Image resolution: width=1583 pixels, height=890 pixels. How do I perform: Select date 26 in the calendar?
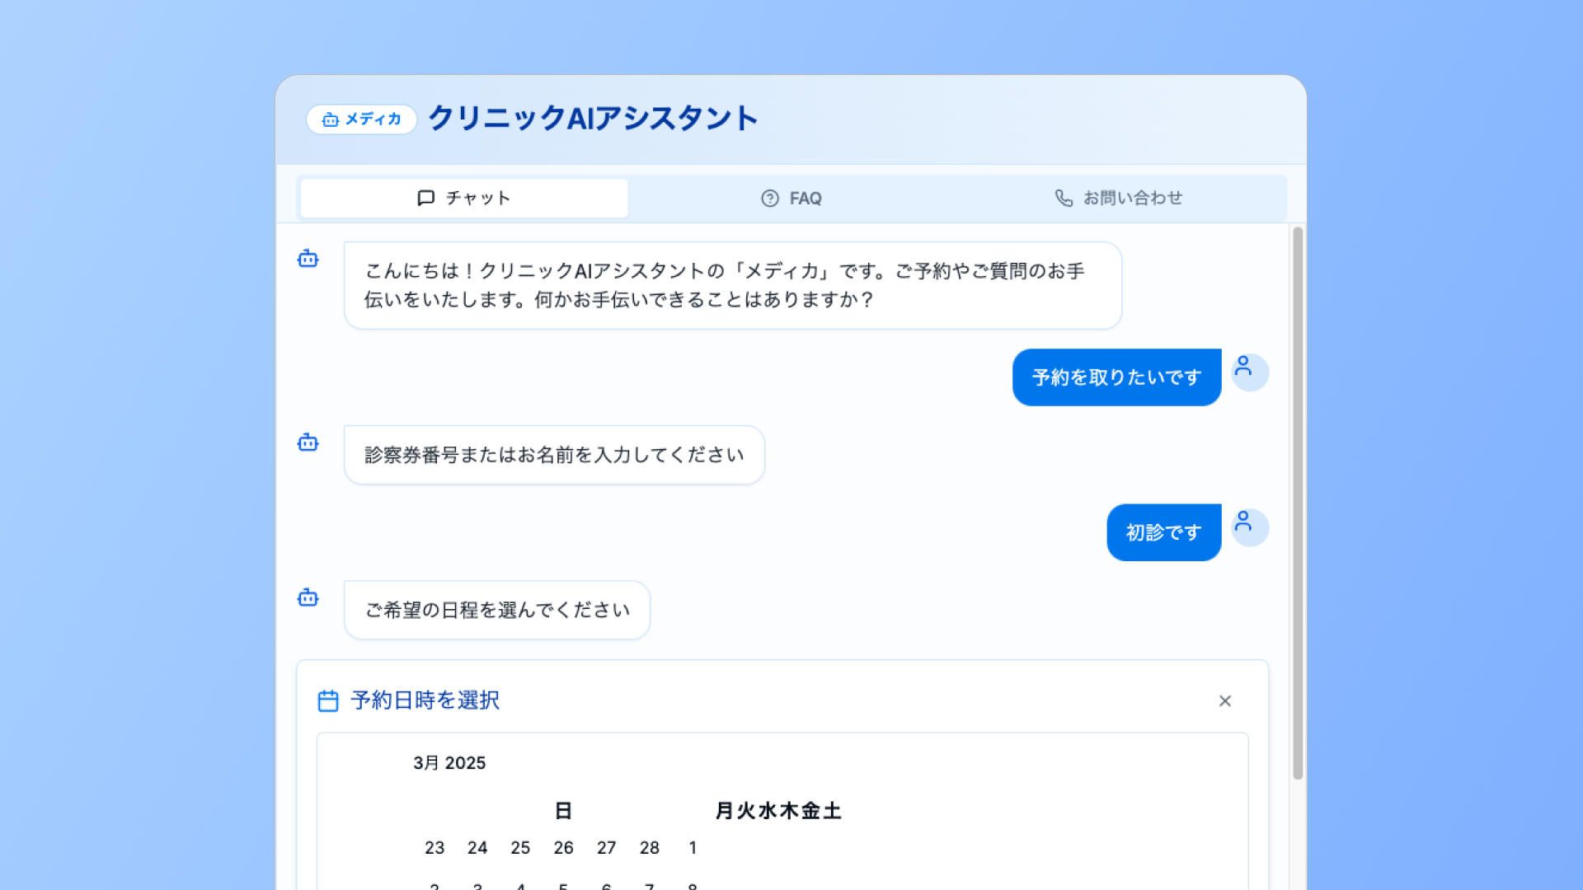[563, 847]
